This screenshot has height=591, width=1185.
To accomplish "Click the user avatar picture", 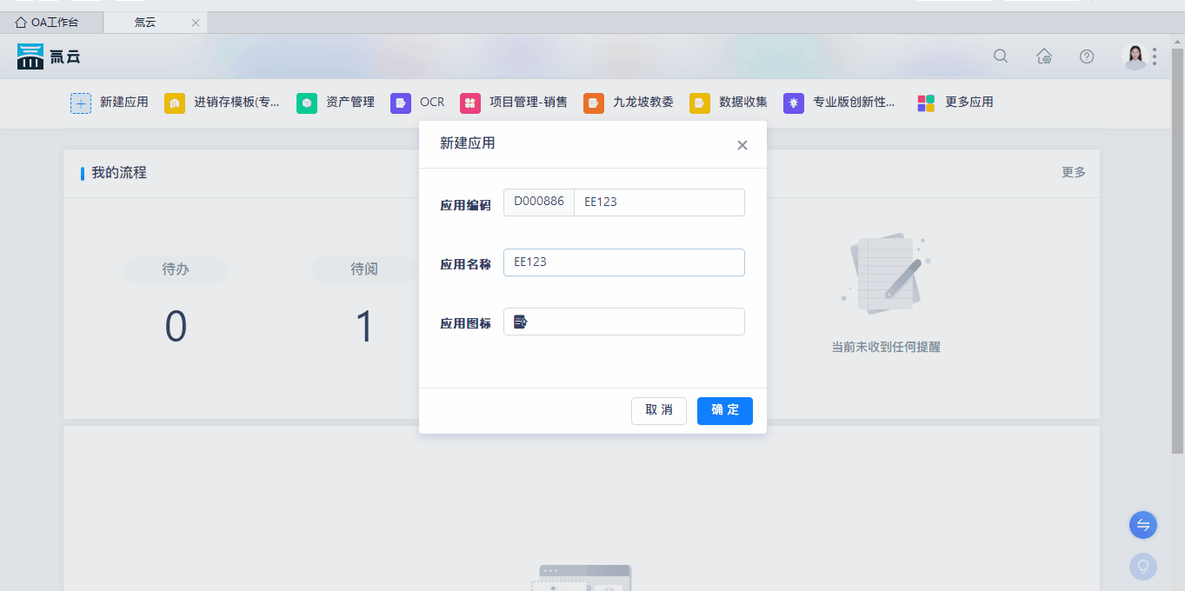I will 1135,56.
